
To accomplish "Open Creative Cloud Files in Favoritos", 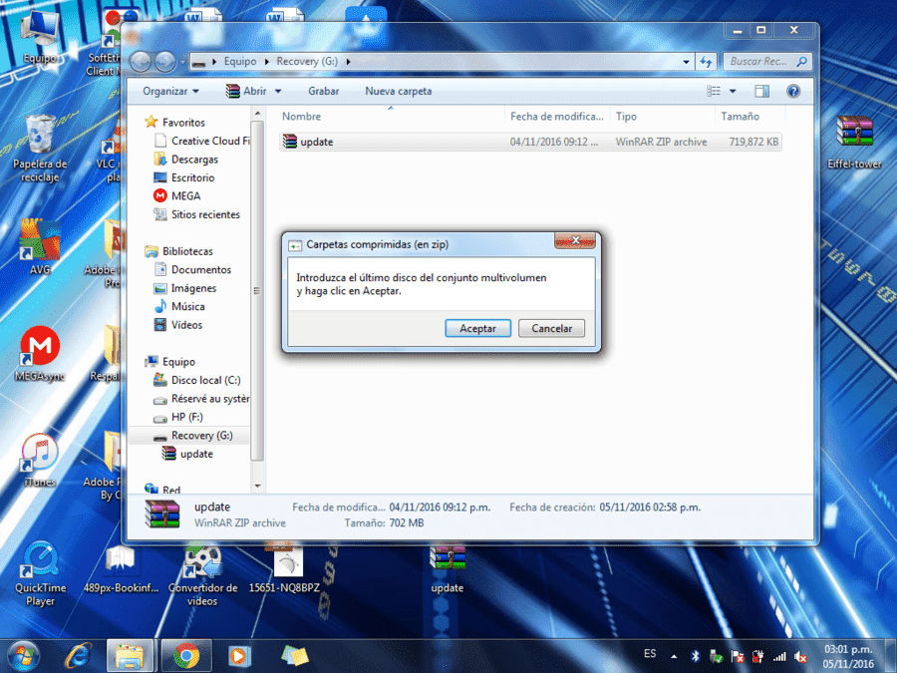I will click(x=203, y=141).
